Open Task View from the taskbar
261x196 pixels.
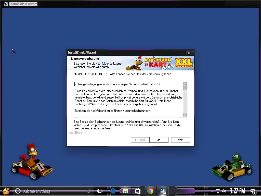tap(100, 191)
